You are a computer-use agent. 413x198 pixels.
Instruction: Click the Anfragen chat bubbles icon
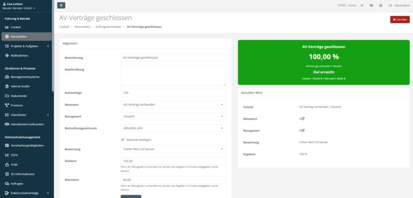(7, 184)
